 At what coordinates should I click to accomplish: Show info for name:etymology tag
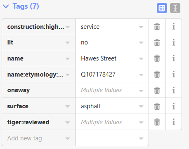pos(174,74)
